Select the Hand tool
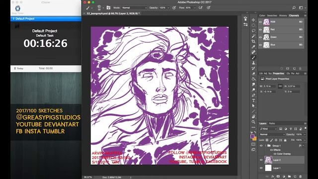The width and height of the screenshot is (318, 179). click(x=253, y=117)
